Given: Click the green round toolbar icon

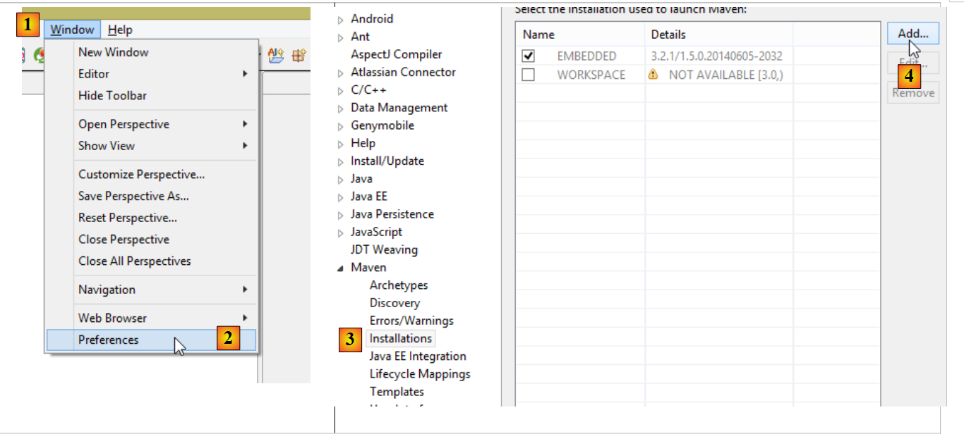Looking at the screenshot, I should (x=39, y=55).
